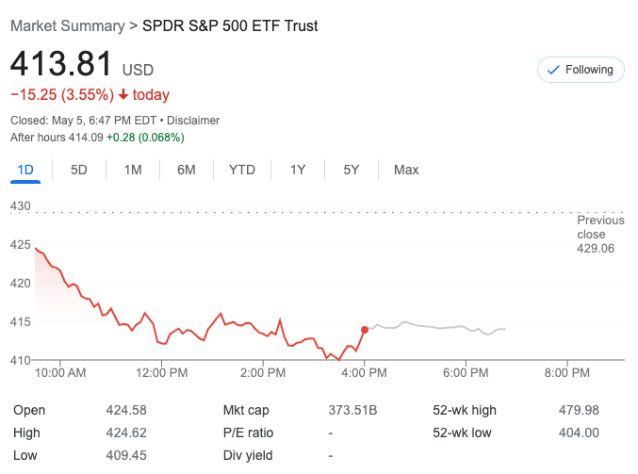The width and height of the screenshot is (638, 474).
Task: Show the YTD chart range
Action: coord(242,170)
